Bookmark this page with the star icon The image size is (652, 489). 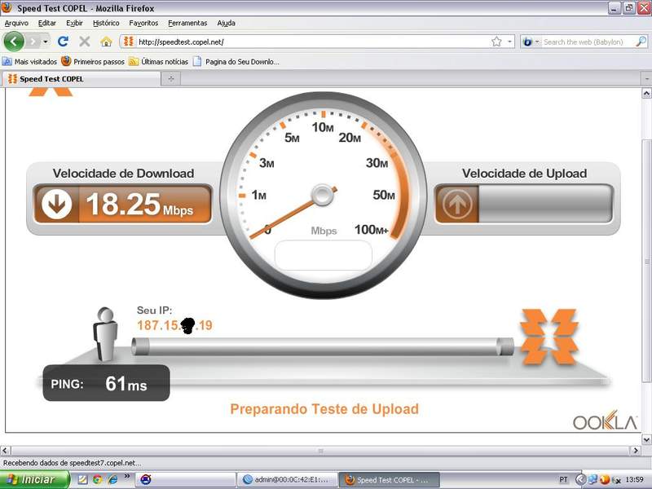(x=496, y=42)
